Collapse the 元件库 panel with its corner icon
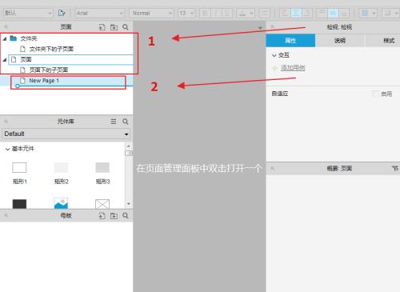This screenshot has height=292, width=400. [x=6, y=122]
